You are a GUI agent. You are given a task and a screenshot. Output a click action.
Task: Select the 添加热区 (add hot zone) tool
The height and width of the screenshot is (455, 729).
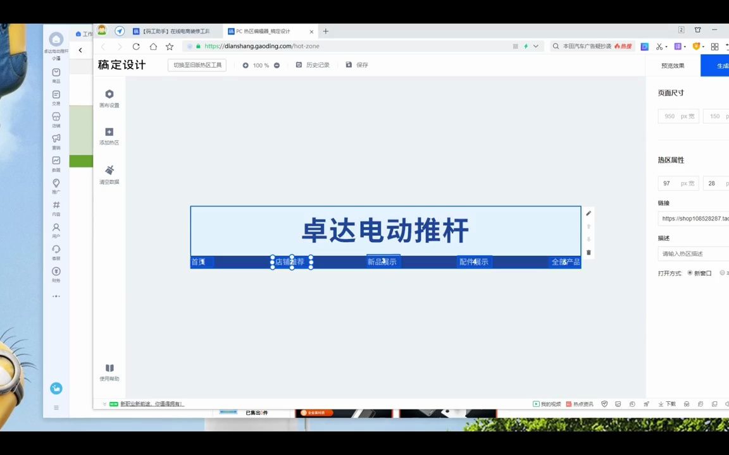coord(109,136)
